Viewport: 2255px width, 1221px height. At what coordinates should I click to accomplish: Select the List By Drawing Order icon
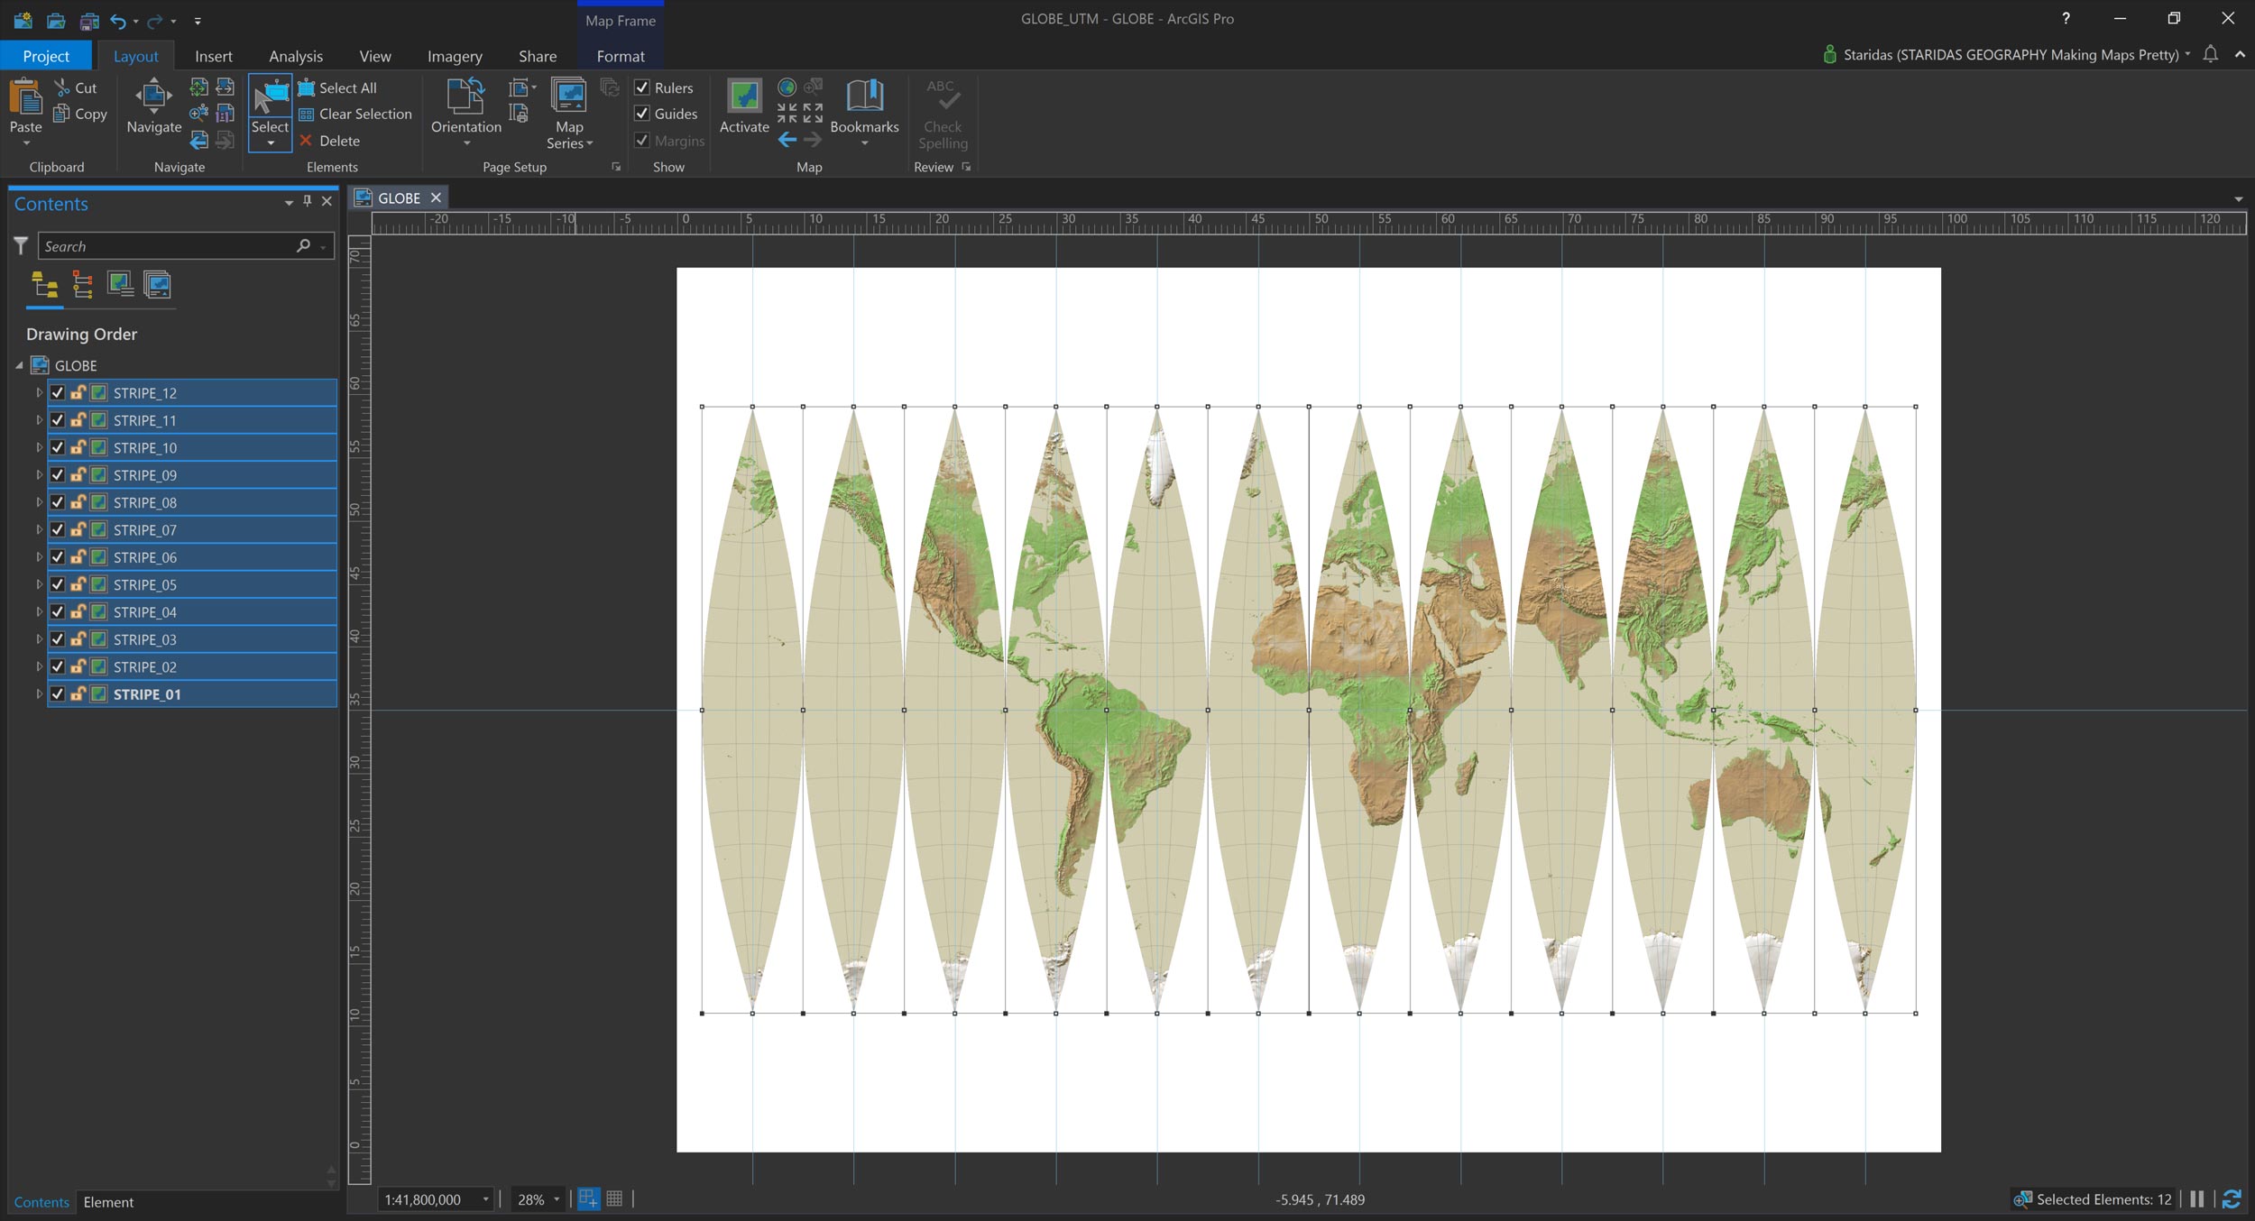(x=45, y=285)
